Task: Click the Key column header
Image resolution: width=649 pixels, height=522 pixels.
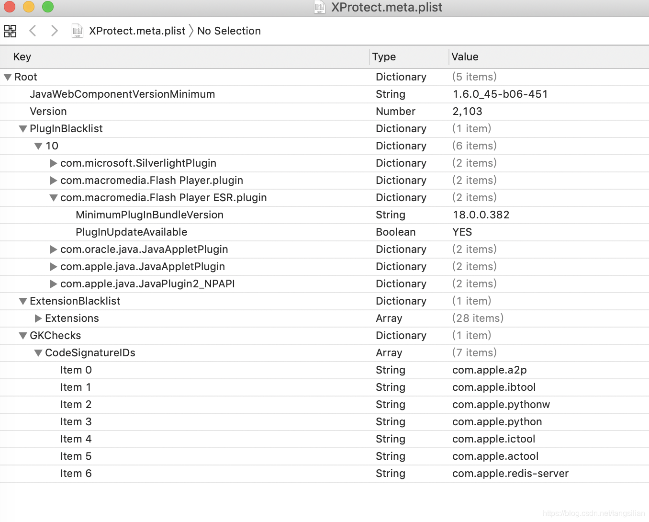Action: (184, 57)
